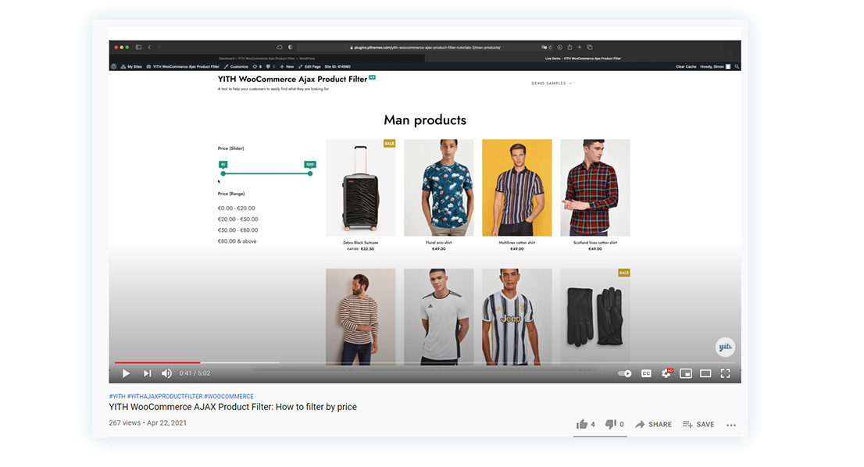Click the iCloud tabs cloud icon
The width and height of the screenshot is (864, 467).
click(x=280, y=48)
